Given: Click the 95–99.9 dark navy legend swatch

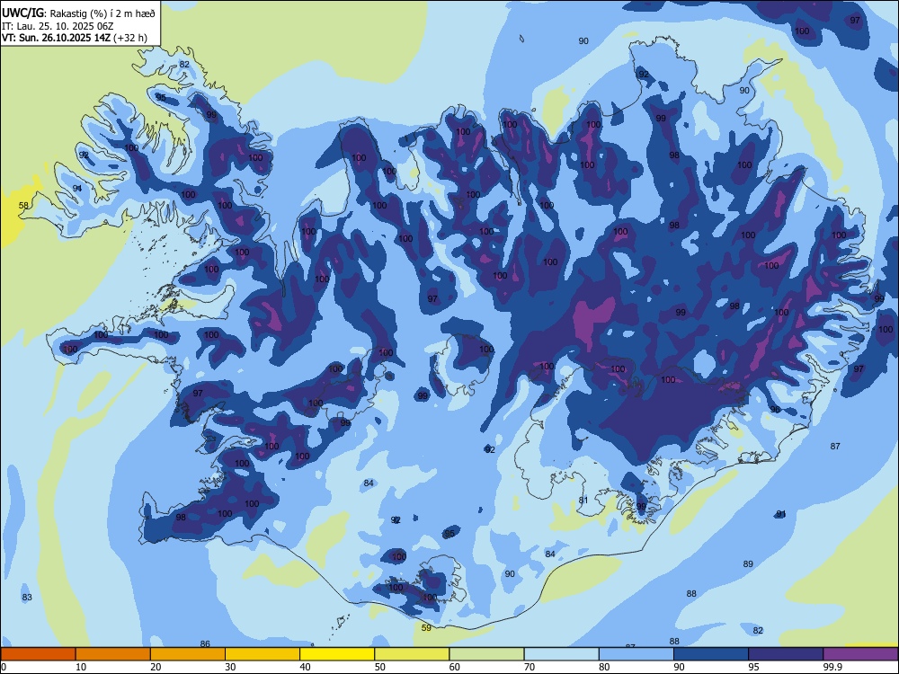Looking at the screenshot, I should point(786,654).
